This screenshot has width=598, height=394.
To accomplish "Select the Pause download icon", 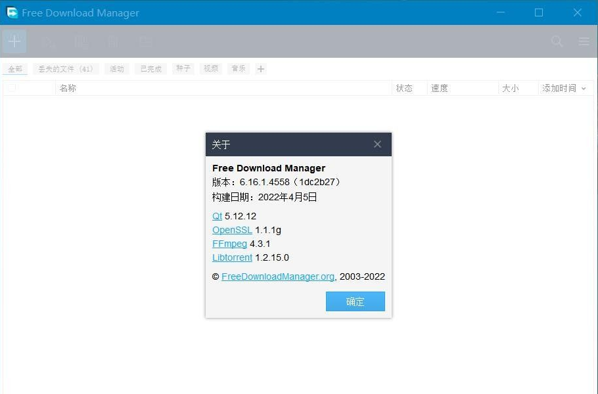I will 80,41.
